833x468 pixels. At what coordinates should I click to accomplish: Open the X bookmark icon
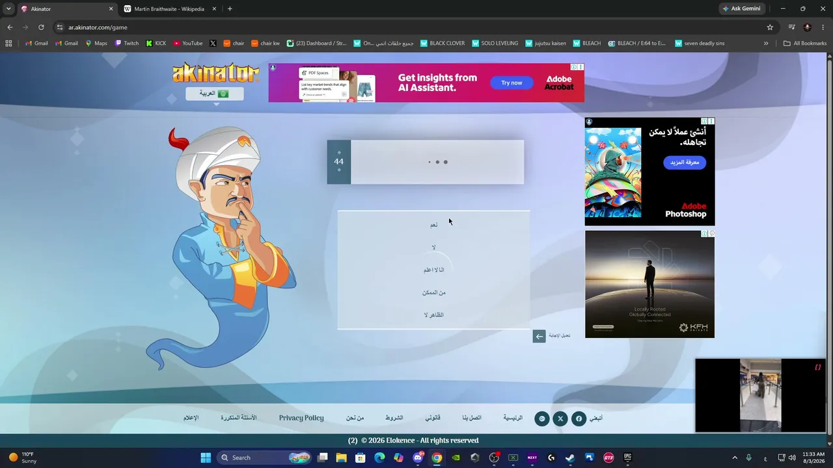pyautogui.click(x=213, y=44)
